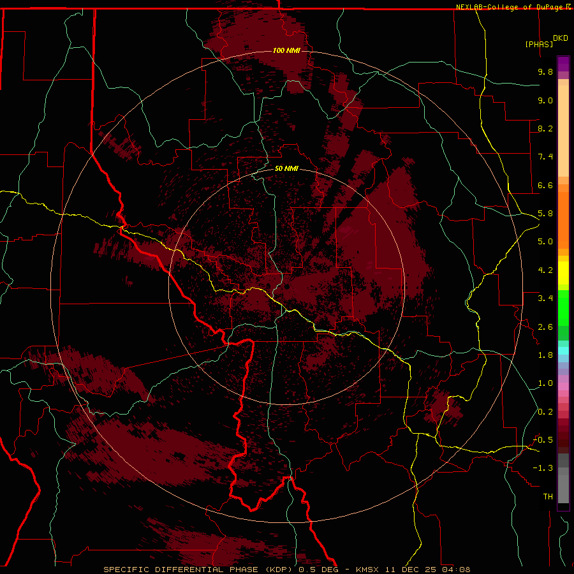The width and height of the screenshot is (574, 574).
Task: Click the 0.2 value on the scale
Action: tap(545, 412)
